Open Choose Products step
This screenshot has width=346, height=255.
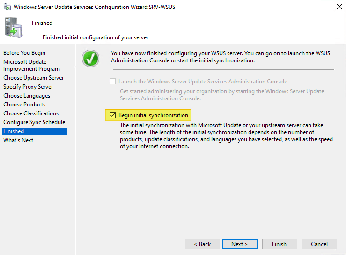pos(24,105)
